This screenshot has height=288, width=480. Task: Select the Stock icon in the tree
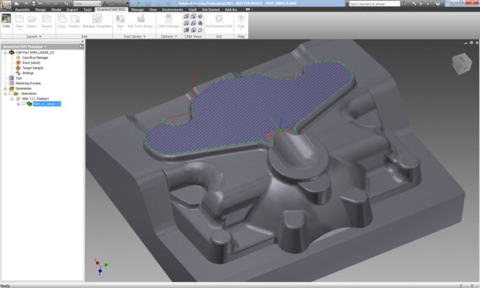click(x=18, y=62)
